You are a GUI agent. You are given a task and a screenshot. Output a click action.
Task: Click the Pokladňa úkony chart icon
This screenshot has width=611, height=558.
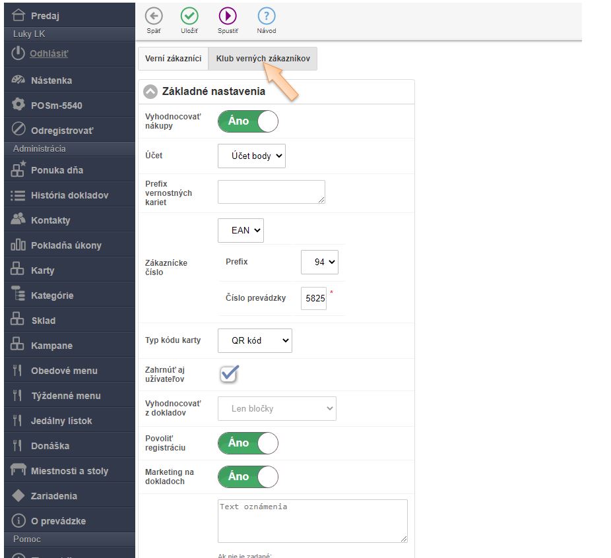point(18,245)
